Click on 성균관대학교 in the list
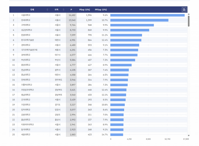199x146 pixels. tap(27, 30)
